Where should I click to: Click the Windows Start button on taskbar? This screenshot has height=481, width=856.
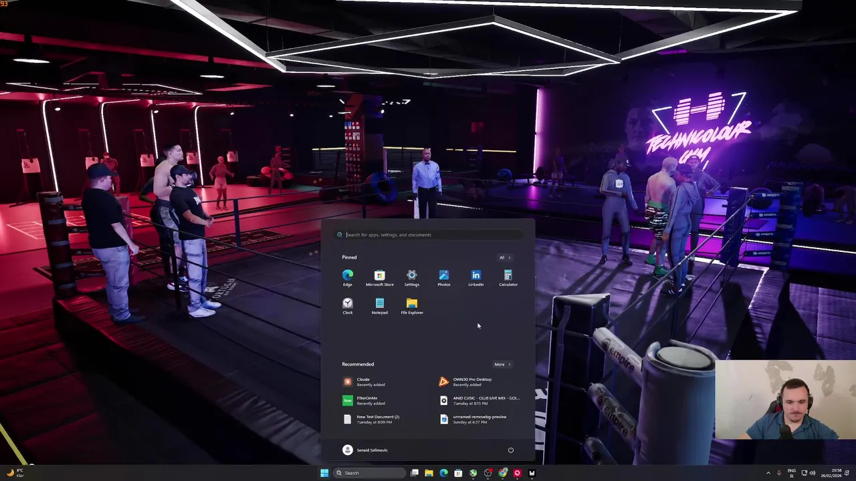pos(324,473)
